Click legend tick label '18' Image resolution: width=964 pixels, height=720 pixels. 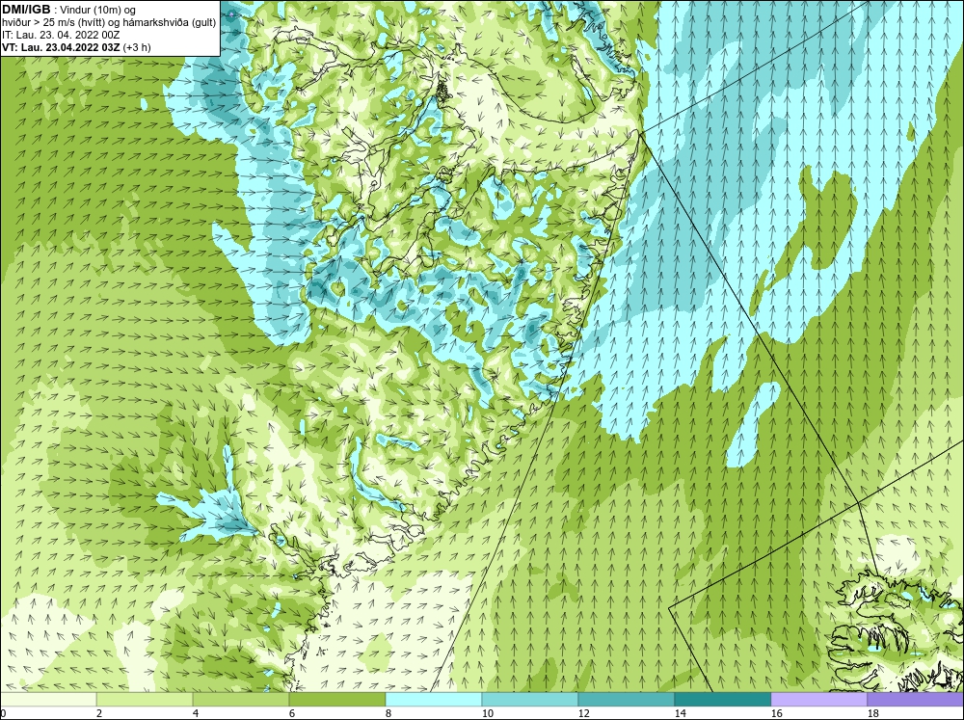tap(872, 713)
